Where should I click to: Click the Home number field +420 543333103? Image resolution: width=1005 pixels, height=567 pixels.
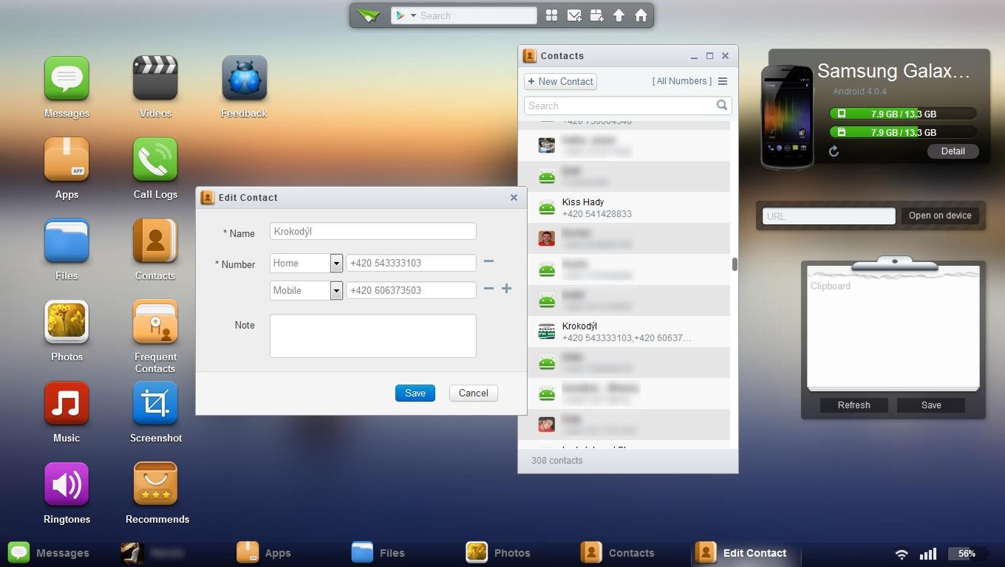pyautogui.click(x=411, y=263)
